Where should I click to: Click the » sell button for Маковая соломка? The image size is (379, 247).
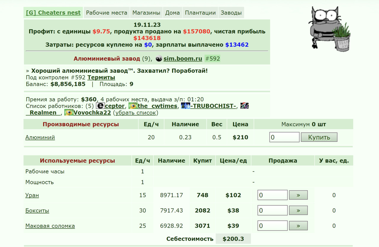[x=298, y=226]
